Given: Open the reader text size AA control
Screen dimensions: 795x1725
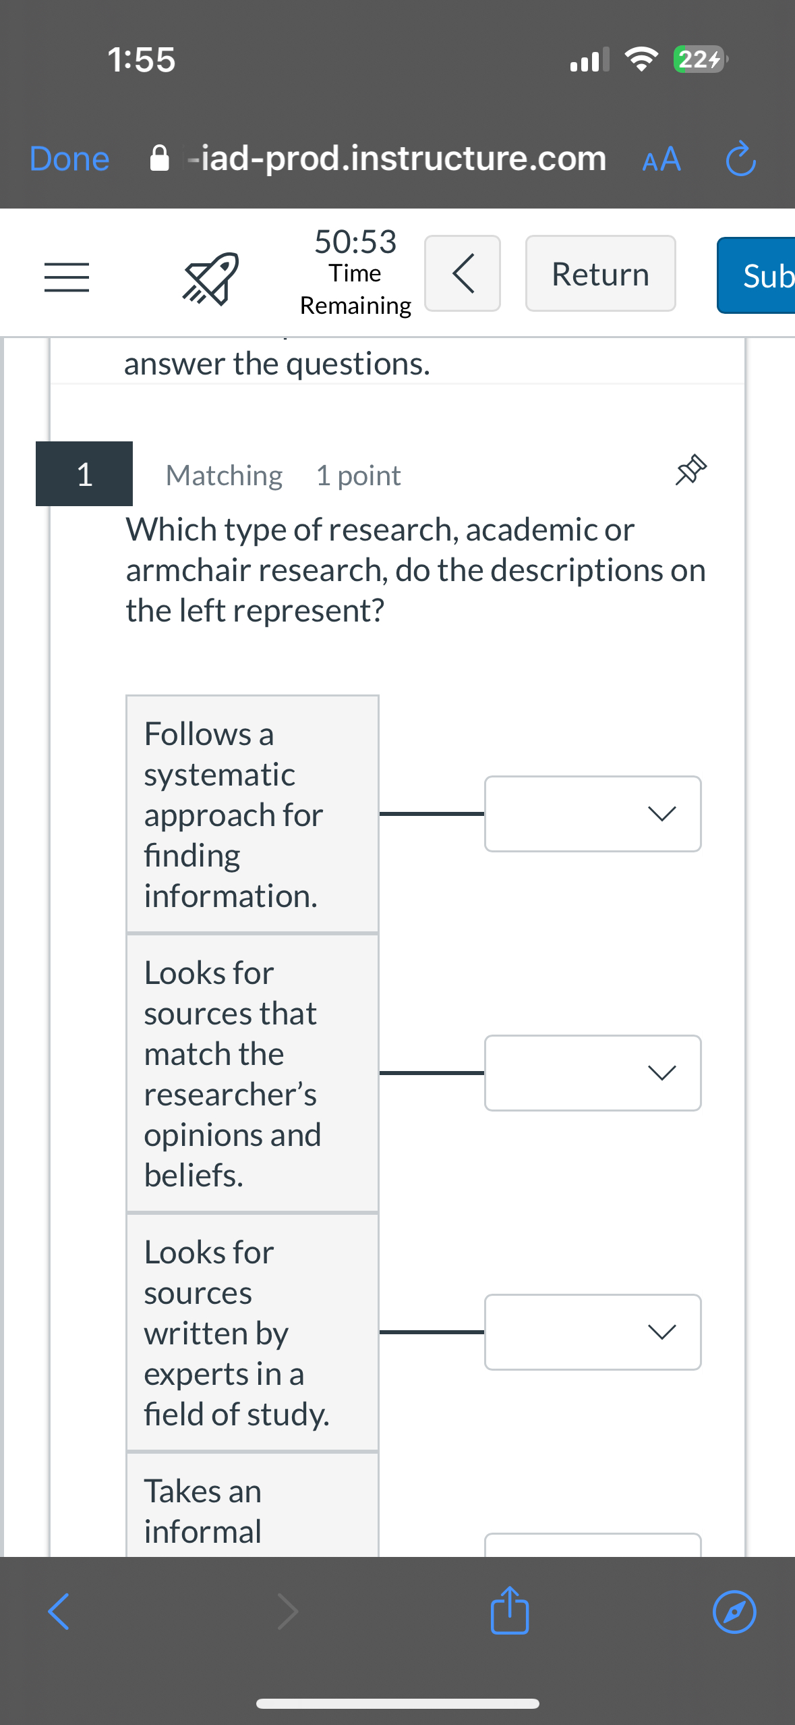Looking at the screenshot, I should [661, 160].
